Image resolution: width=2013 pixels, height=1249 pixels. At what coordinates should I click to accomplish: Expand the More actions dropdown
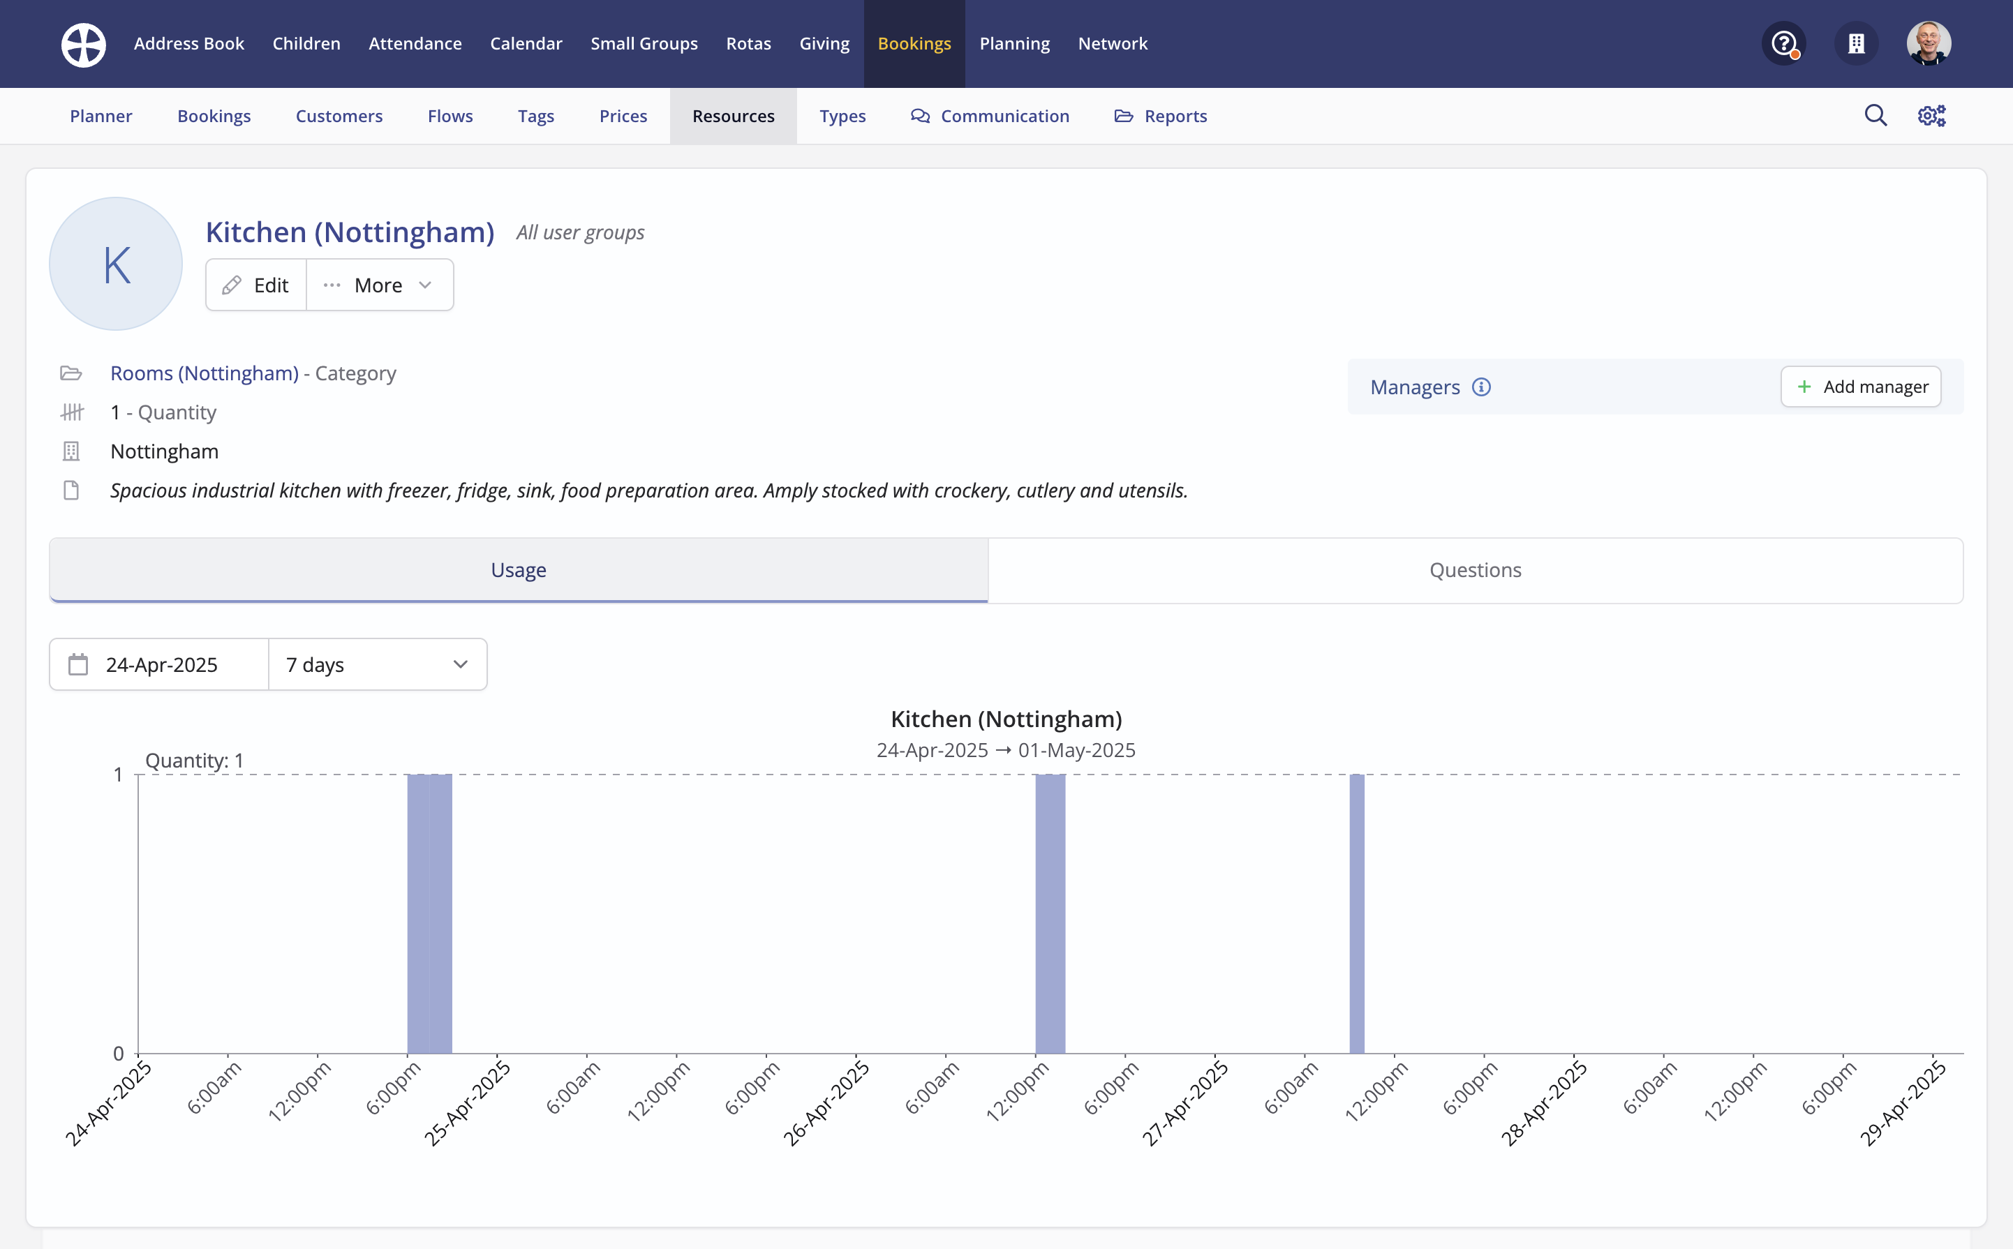[379, 285]
